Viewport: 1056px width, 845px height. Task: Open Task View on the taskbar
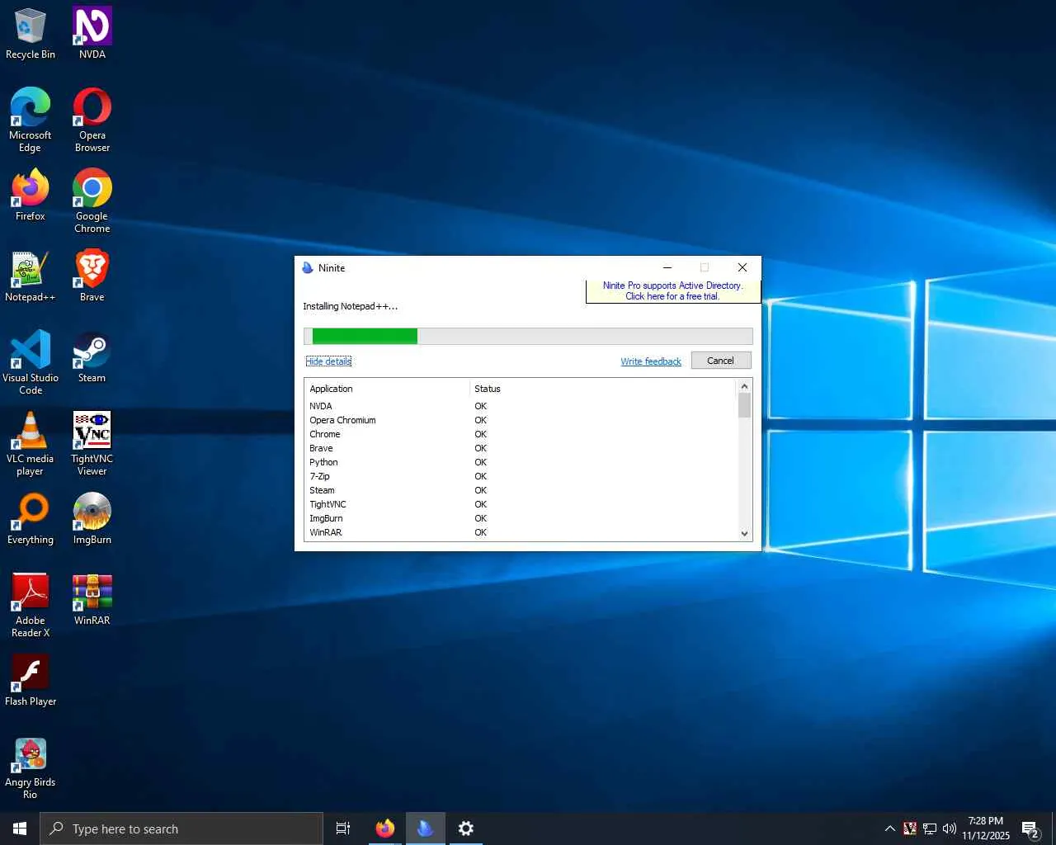coord(343,828)
